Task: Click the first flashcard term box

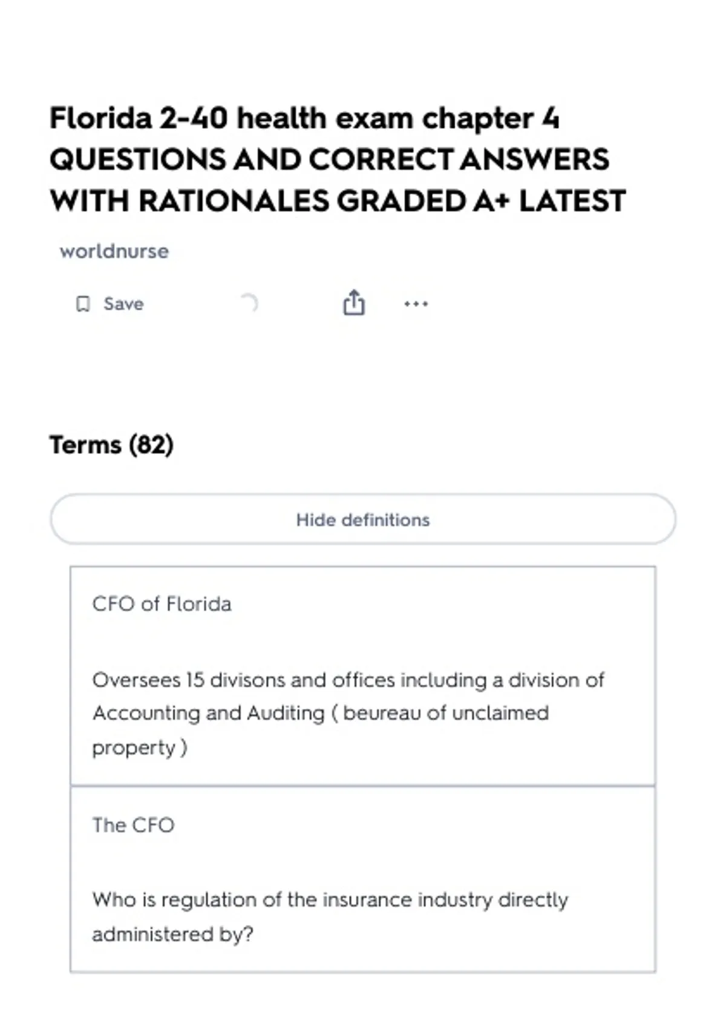Action: [363, 676]
